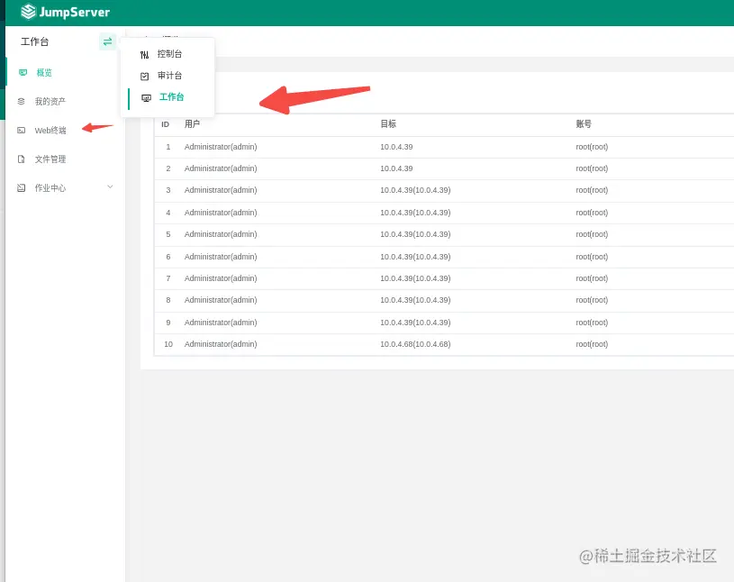Click root(root) in row 10
Image resolution: width=734 pixels, height=582 pixels.
click(x=592, y=344)
